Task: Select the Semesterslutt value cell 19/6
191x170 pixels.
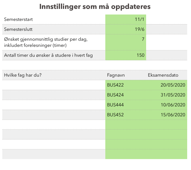Action: point(126,29)
